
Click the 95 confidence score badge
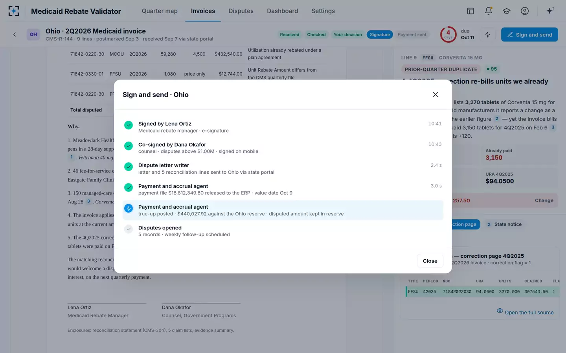pyautogui.click(x=492, y=69)
